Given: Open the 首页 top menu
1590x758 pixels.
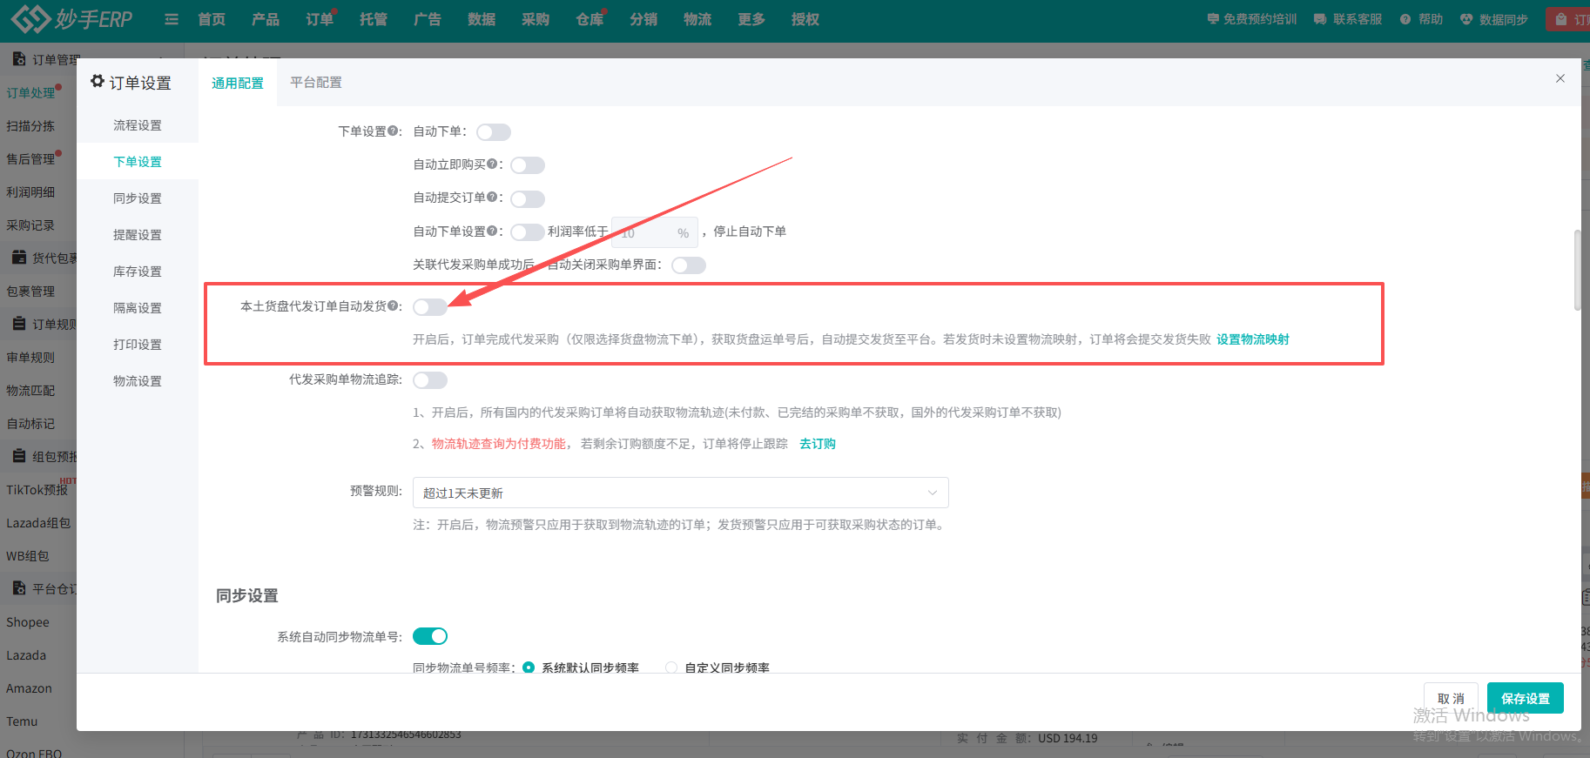Looking at the screenshot, I should pos(212,19).
